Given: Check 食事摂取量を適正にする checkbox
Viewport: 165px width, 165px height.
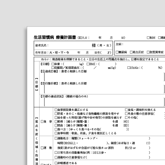Looking at the screenshot, I should [56, 110].
